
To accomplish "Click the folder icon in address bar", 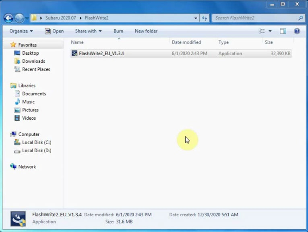I will [34, 18].
